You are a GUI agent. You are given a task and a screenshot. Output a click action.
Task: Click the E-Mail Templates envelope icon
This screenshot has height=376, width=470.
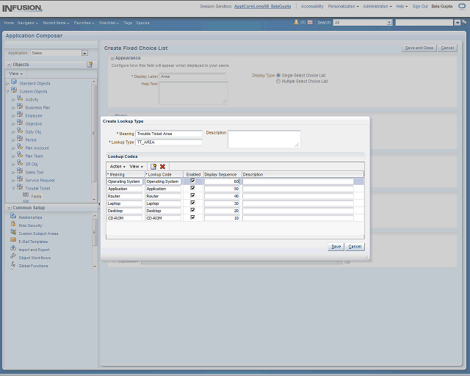[13, 241]
